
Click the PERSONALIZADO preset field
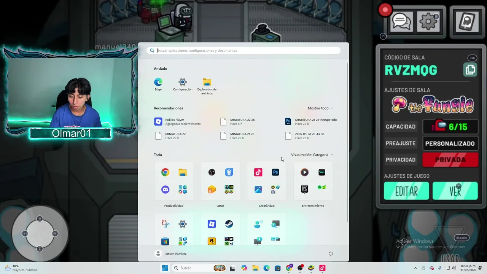[x=450, y=143]
